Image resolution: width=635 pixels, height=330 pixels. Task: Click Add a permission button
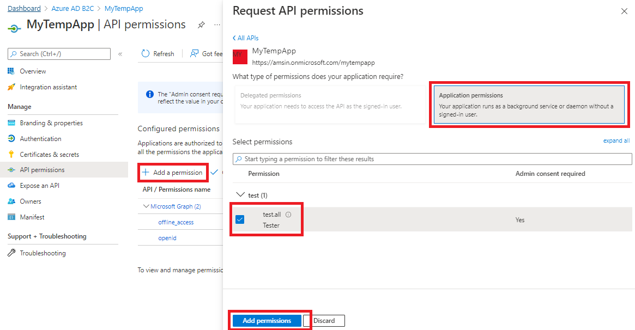tap(173, 172)
